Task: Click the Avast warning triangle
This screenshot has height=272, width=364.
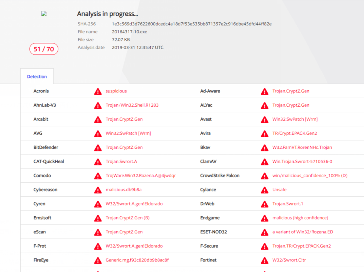Action: (265, 120)
